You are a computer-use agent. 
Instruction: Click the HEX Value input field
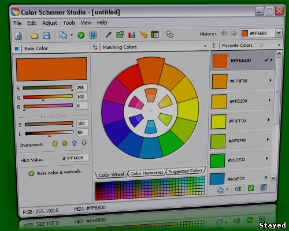pos(78,158)
